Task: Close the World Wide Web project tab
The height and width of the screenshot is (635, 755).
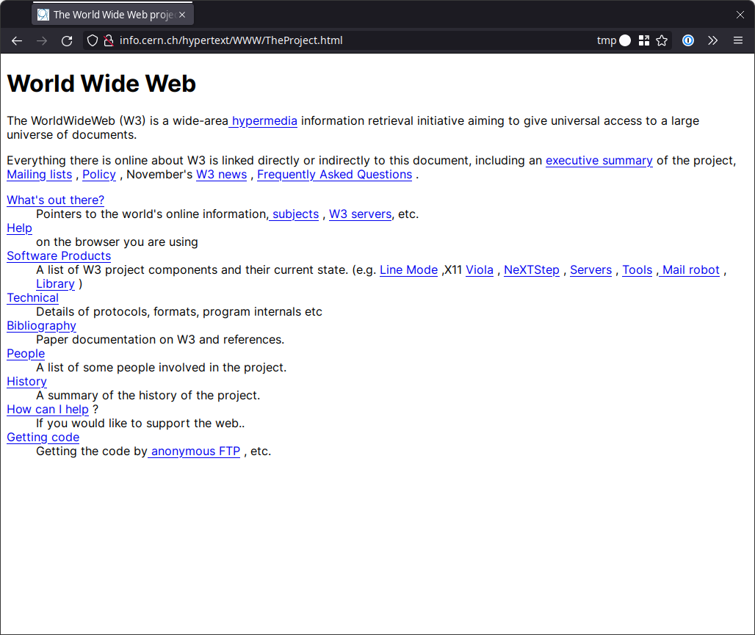Action: pyautogui.click(x=182, y=15)
